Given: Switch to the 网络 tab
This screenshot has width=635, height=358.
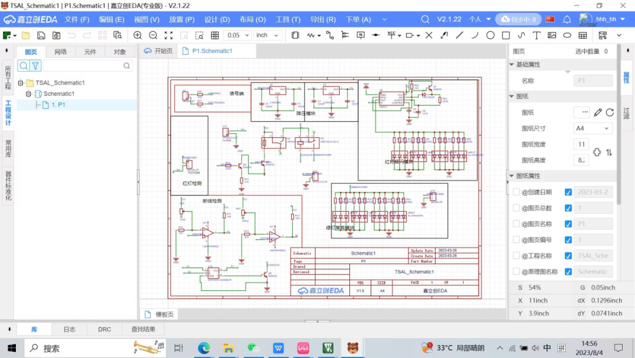Looking at the screenshot, I should (61, 52).
